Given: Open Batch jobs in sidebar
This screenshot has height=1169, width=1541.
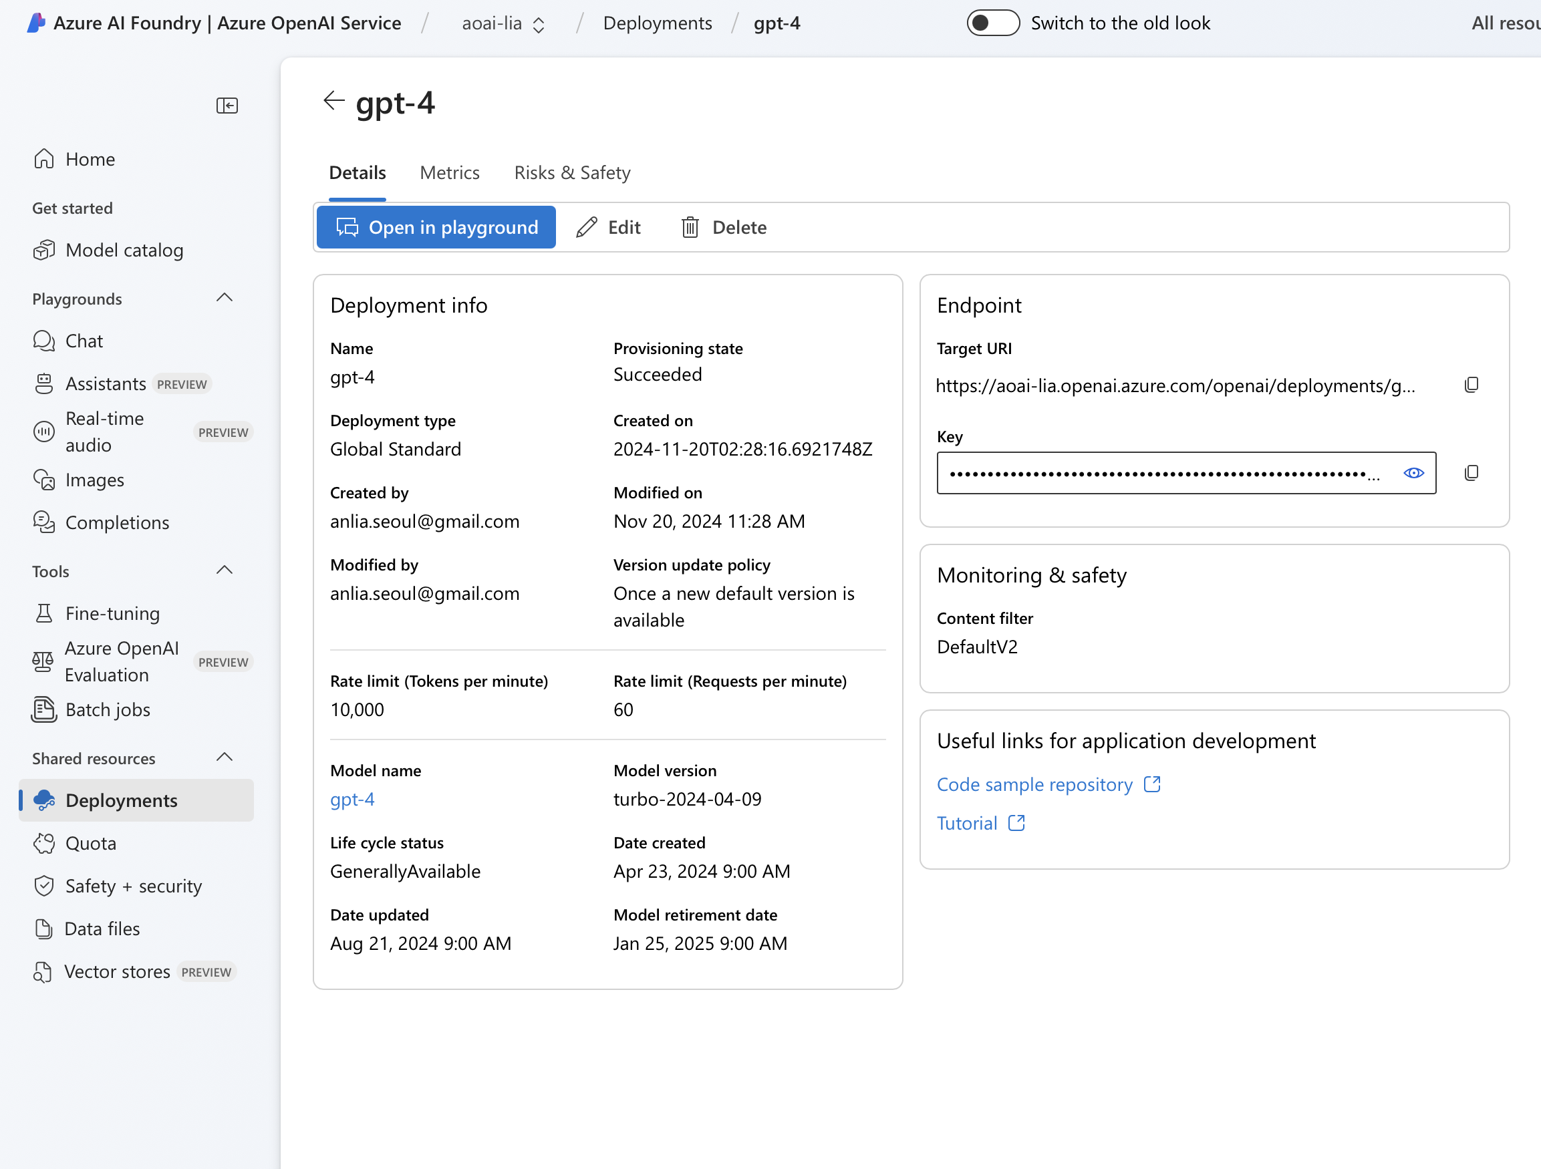Looking at the screenshot, I should [108, 709].
